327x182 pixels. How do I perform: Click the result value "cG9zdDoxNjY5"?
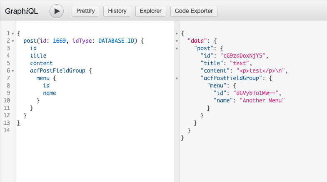pyautogui.click(x=243, y=56)
